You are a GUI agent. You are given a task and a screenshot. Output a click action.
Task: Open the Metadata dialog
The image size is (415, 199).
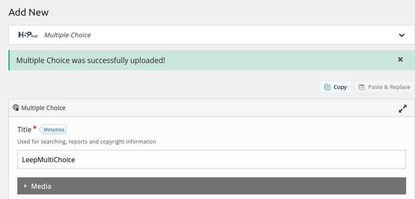point(53,130)
